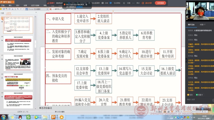Click the undo arrow icon

click(18, 9)
